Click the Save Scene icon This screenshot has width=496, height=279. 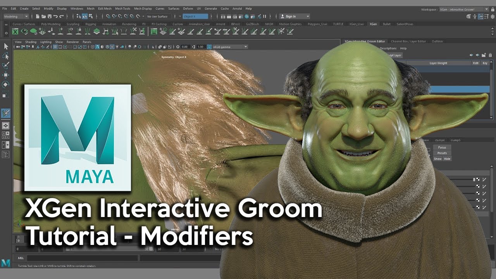pos(49,17)
